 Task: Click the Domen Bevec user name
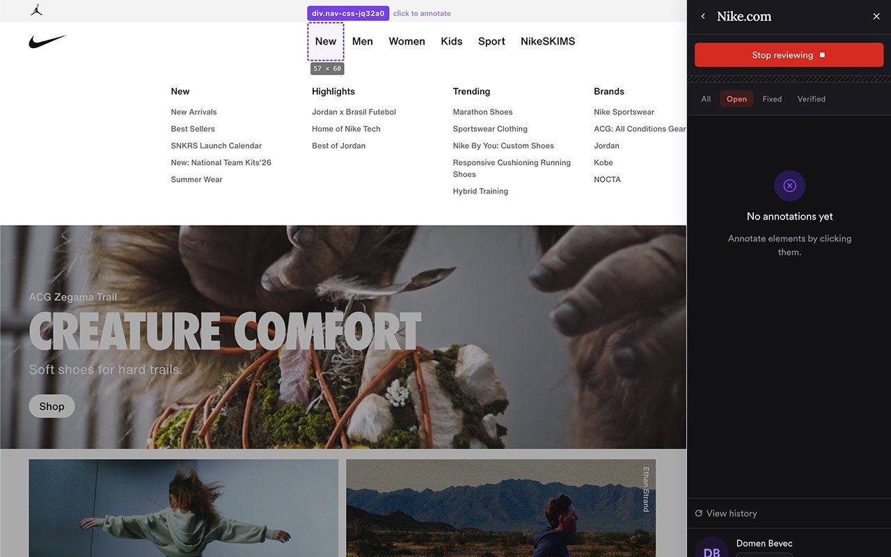(764, 543)
